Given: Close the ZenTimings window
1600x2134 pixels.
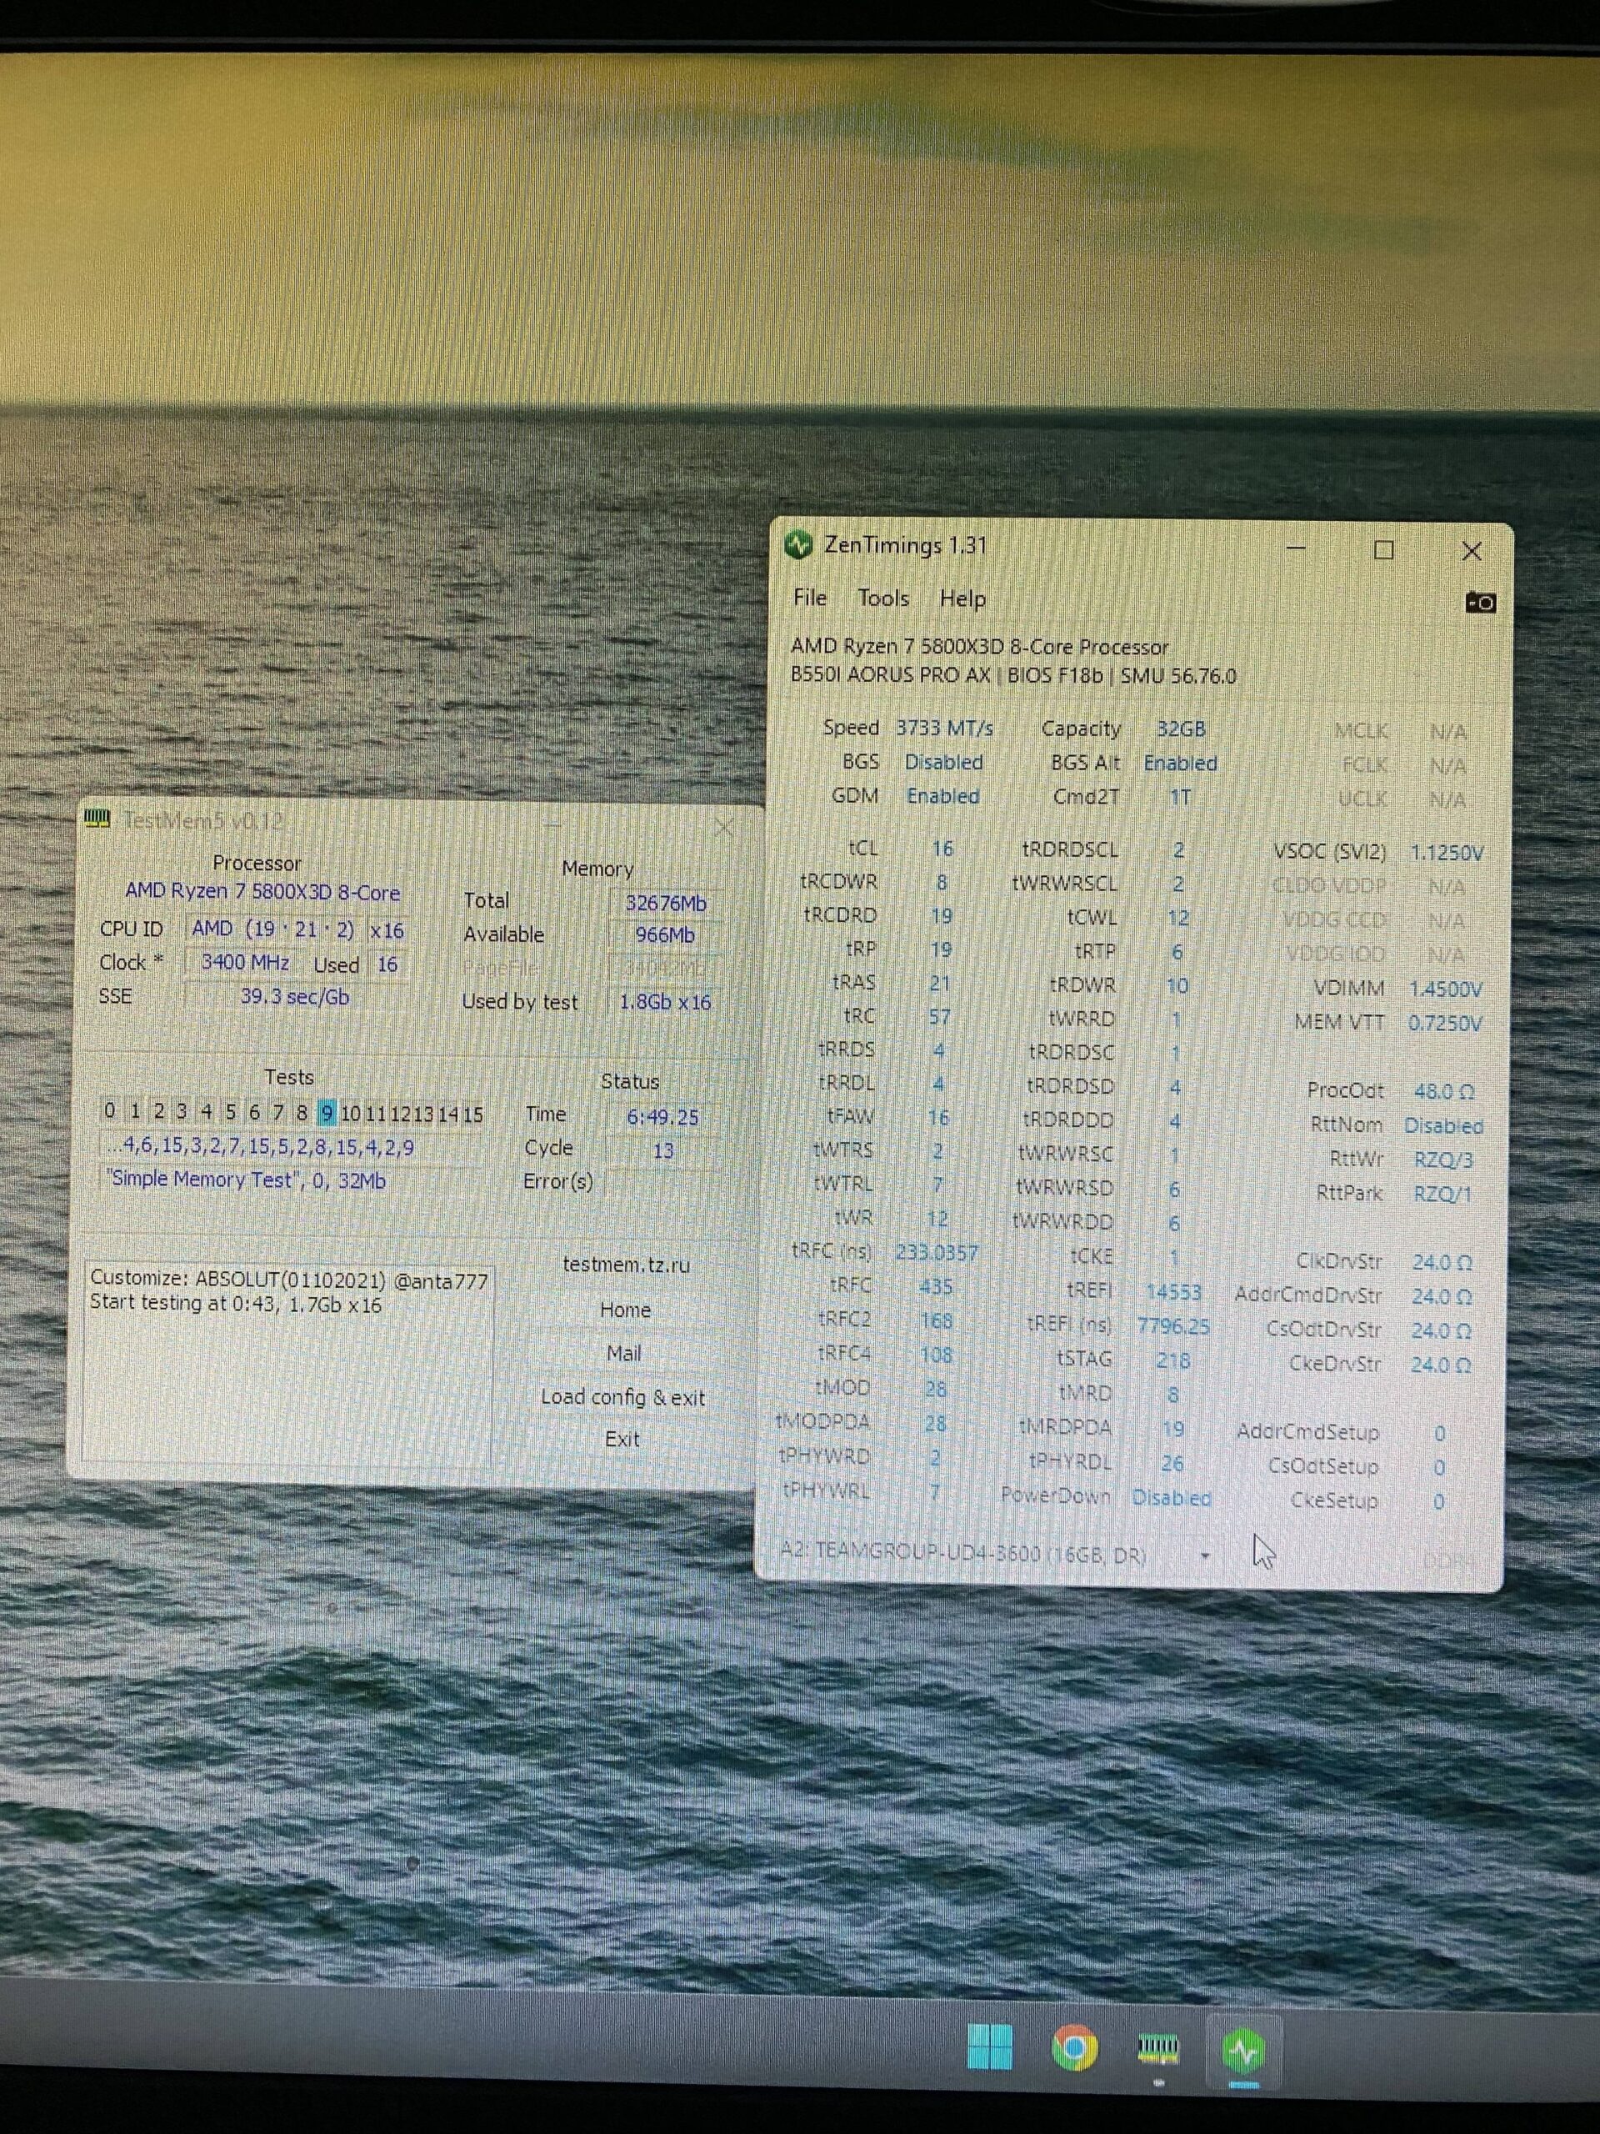Looking at the screenshot, I should click(x=1472, y=551).
